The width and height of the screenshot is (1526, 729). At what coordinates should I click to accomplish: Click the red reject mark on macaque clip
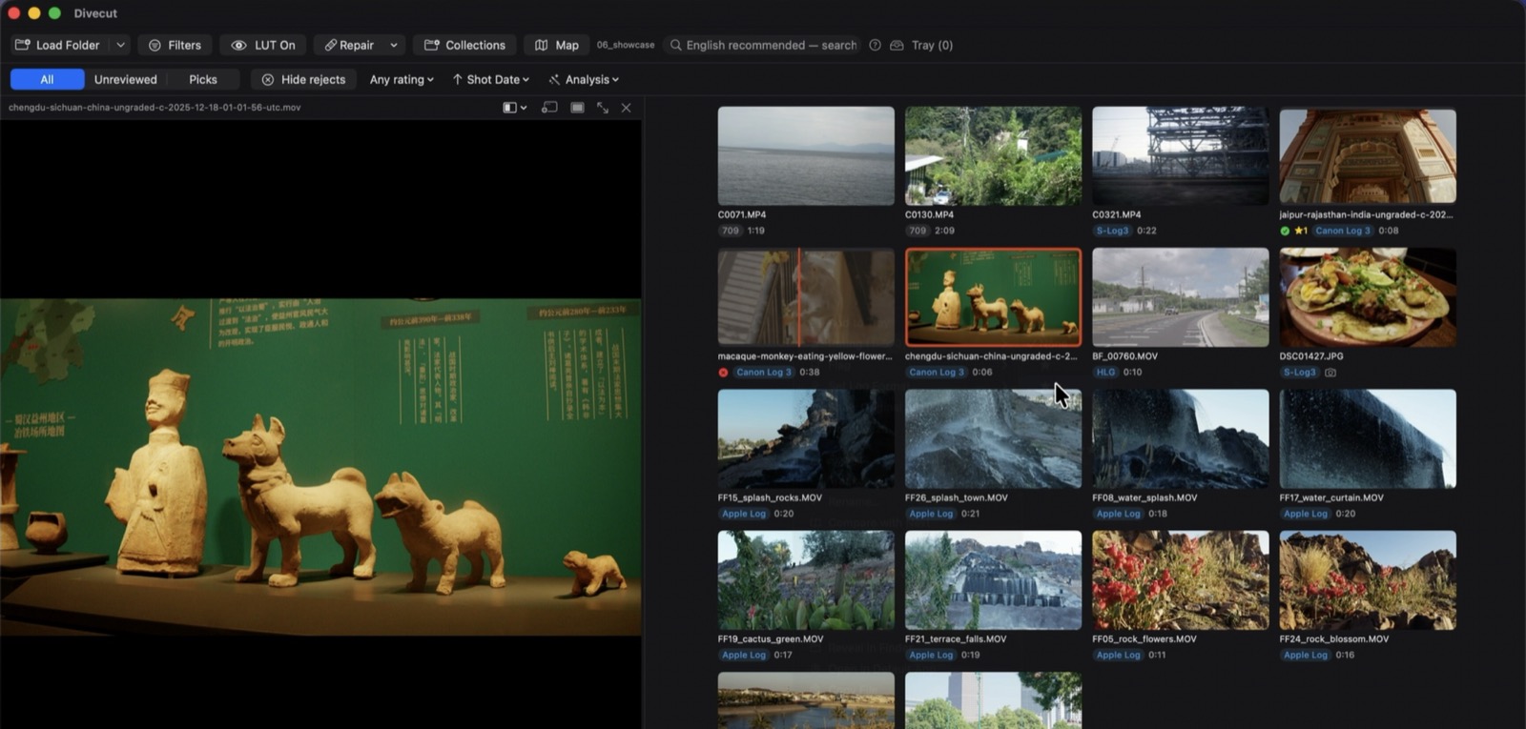(x=723, y=373)
